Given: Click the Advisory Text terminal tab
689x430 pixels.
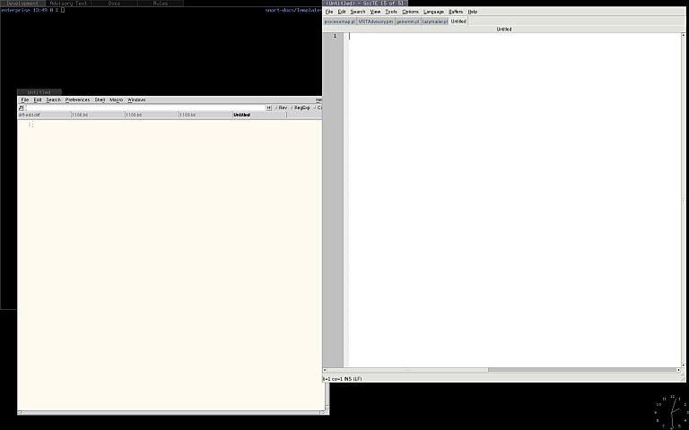Looking at the screenshot, I should tap(68, 3).
